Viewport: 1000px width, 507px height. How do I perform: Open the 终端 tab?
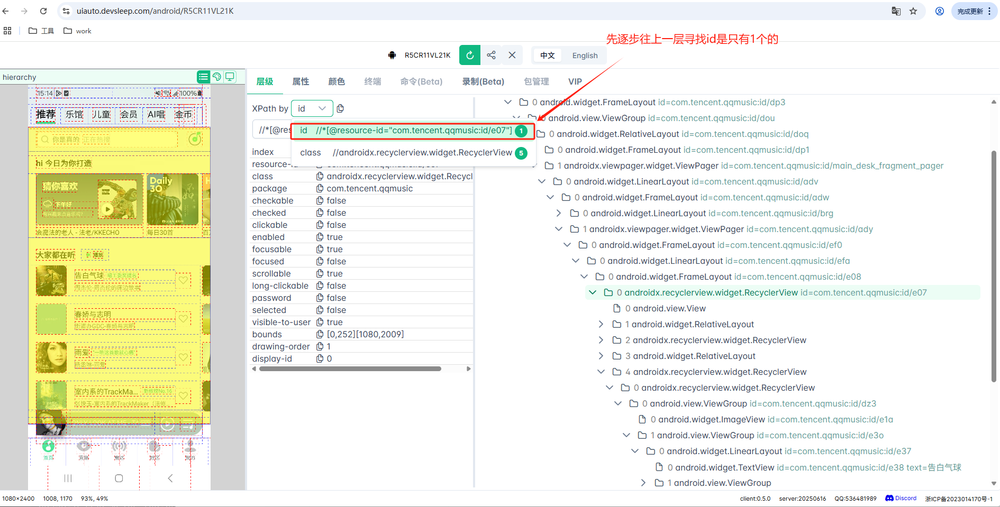coord(372,81)
